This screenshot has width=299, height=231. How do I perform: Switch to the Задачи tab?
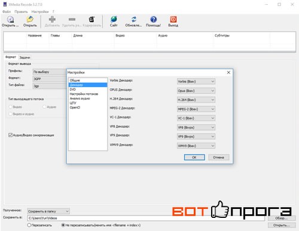[25, 57]
